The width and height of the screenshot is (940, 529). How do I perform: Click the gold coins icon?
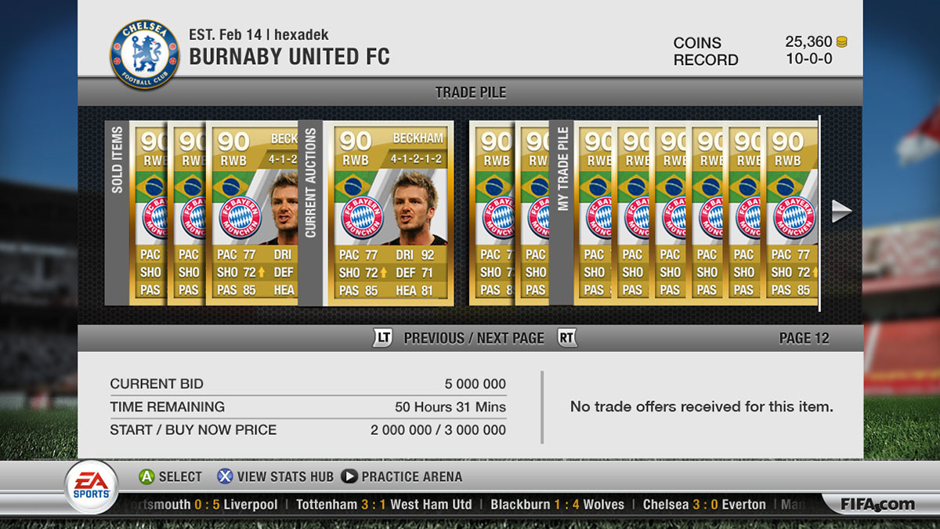(x=841, y=42)
